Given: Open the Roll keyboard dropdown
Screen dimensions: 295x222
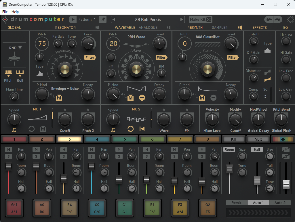Looking at the screenshot, I should tap(20, 74).
